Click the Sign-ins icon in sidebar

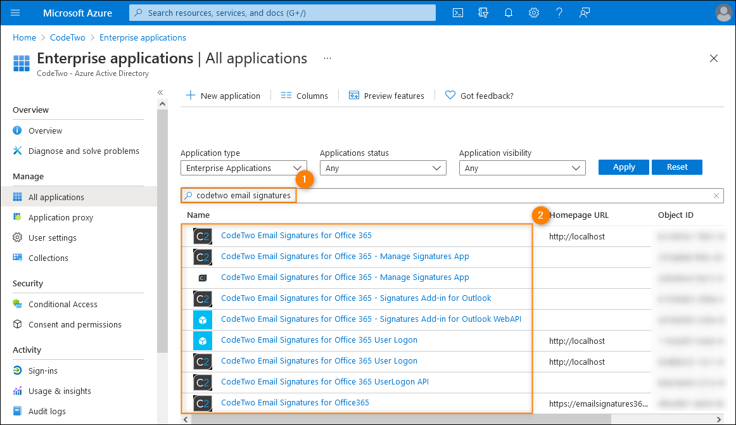[17, 371]
